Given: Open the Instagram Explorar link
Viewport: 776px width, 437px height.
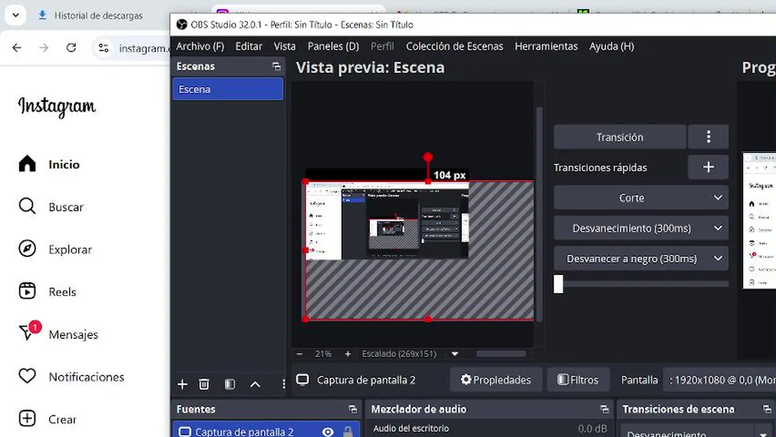Looking at the screenshot, I should click(70, 249).
